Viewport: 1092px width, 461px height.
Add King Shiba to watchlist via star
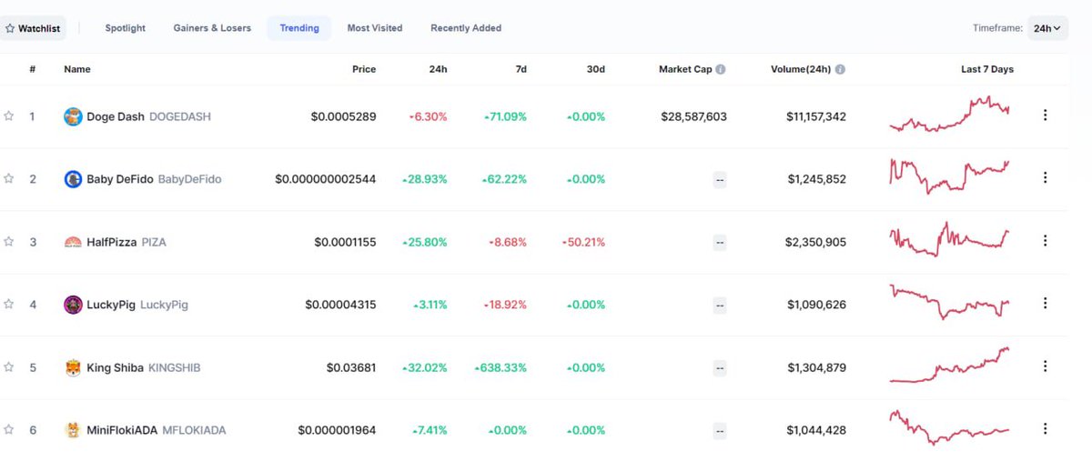(x=9, y=367)
